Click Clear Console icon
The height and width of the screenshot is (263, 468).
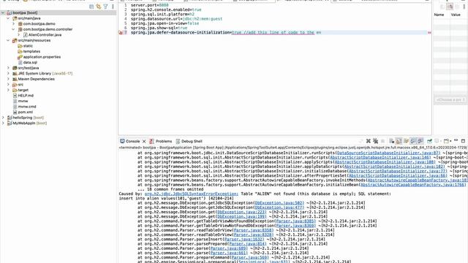point(392,141)
